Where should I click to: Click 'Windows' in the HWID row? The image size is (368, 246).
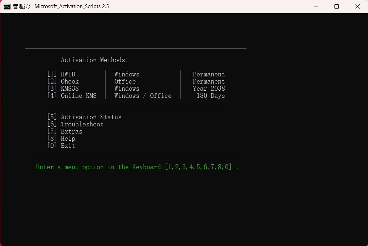pyautogui.click(x=127, y=74)
